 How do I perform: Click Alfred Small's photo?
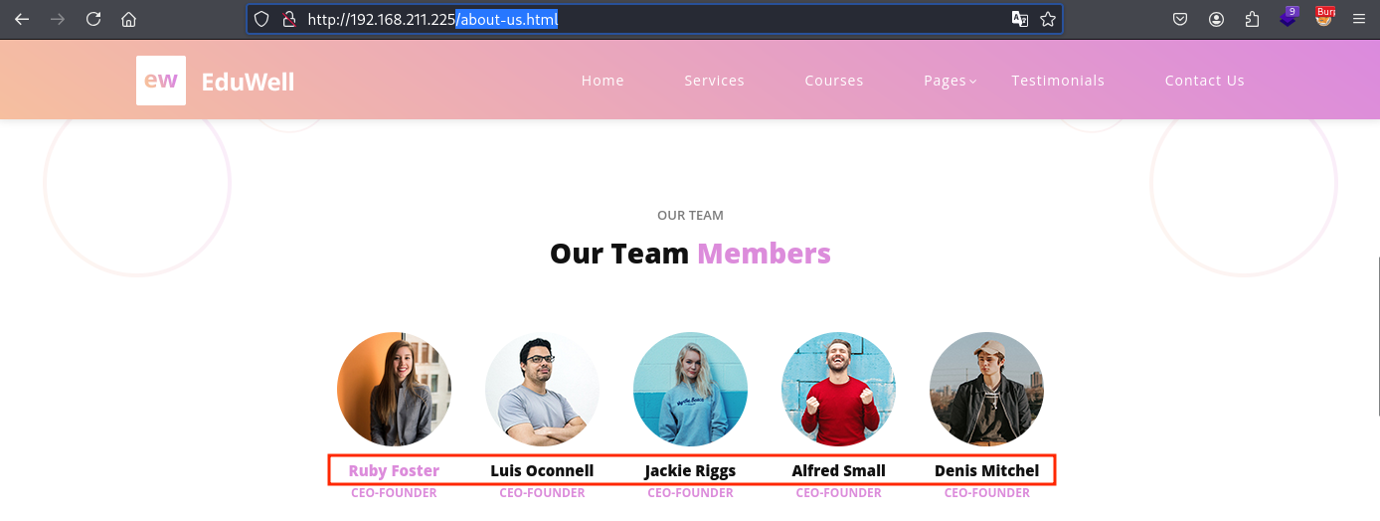coord(838,389)
